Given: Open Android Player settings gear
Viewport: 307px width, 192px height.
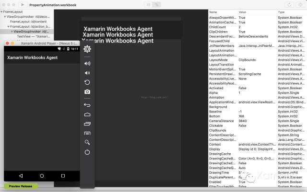Looking at the screenshot, I should pos(87,49).
